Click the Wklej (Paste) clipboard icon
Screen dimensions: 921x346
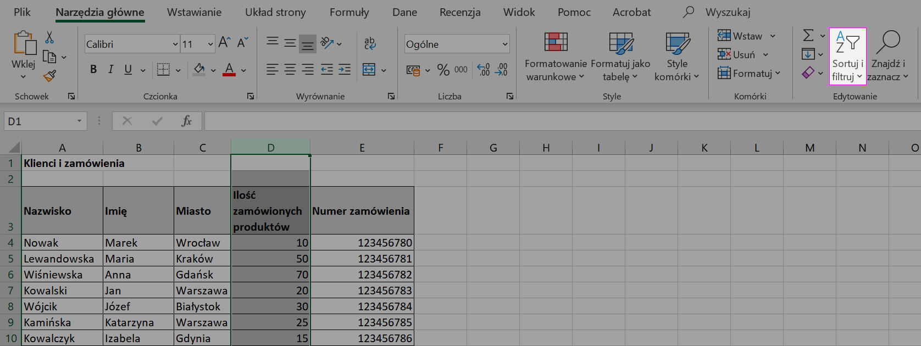pos(24,43)
